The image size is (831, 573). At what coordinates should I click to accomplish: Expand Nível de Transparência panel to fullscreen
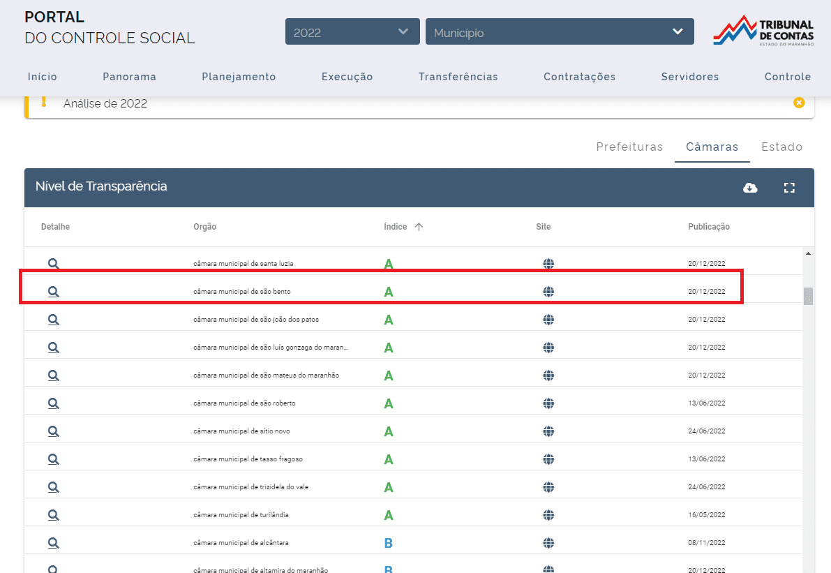tap(789, 188)
